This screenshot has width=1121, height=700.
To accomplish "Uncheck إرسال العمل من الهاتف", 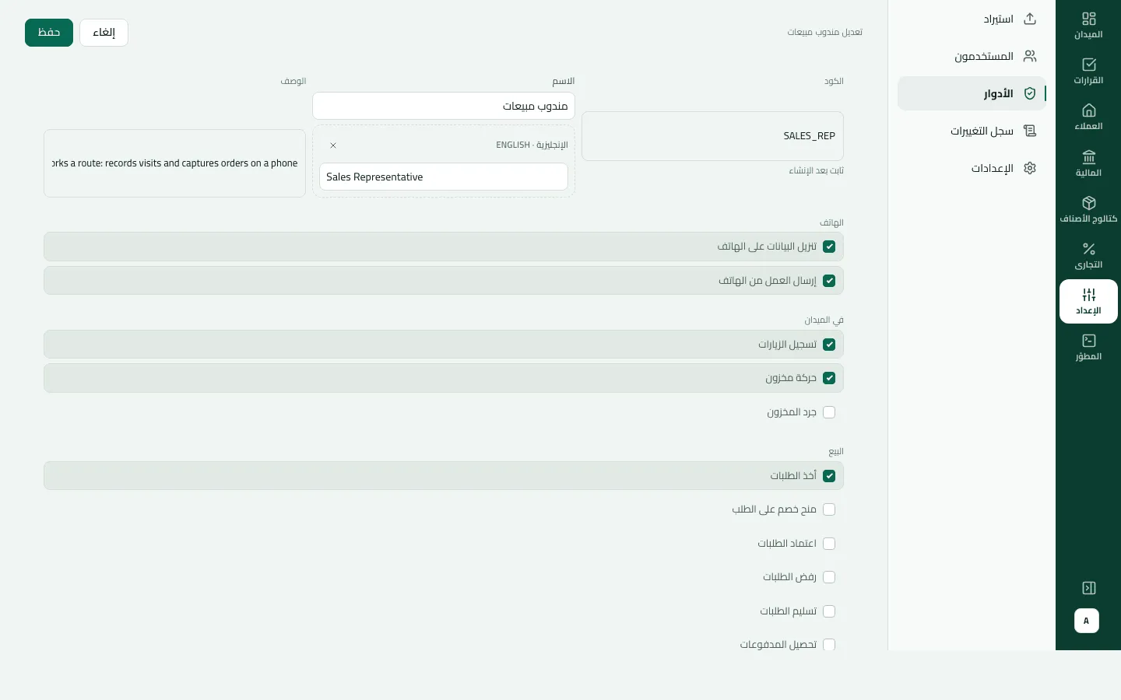I will click(x=829, y=281).
